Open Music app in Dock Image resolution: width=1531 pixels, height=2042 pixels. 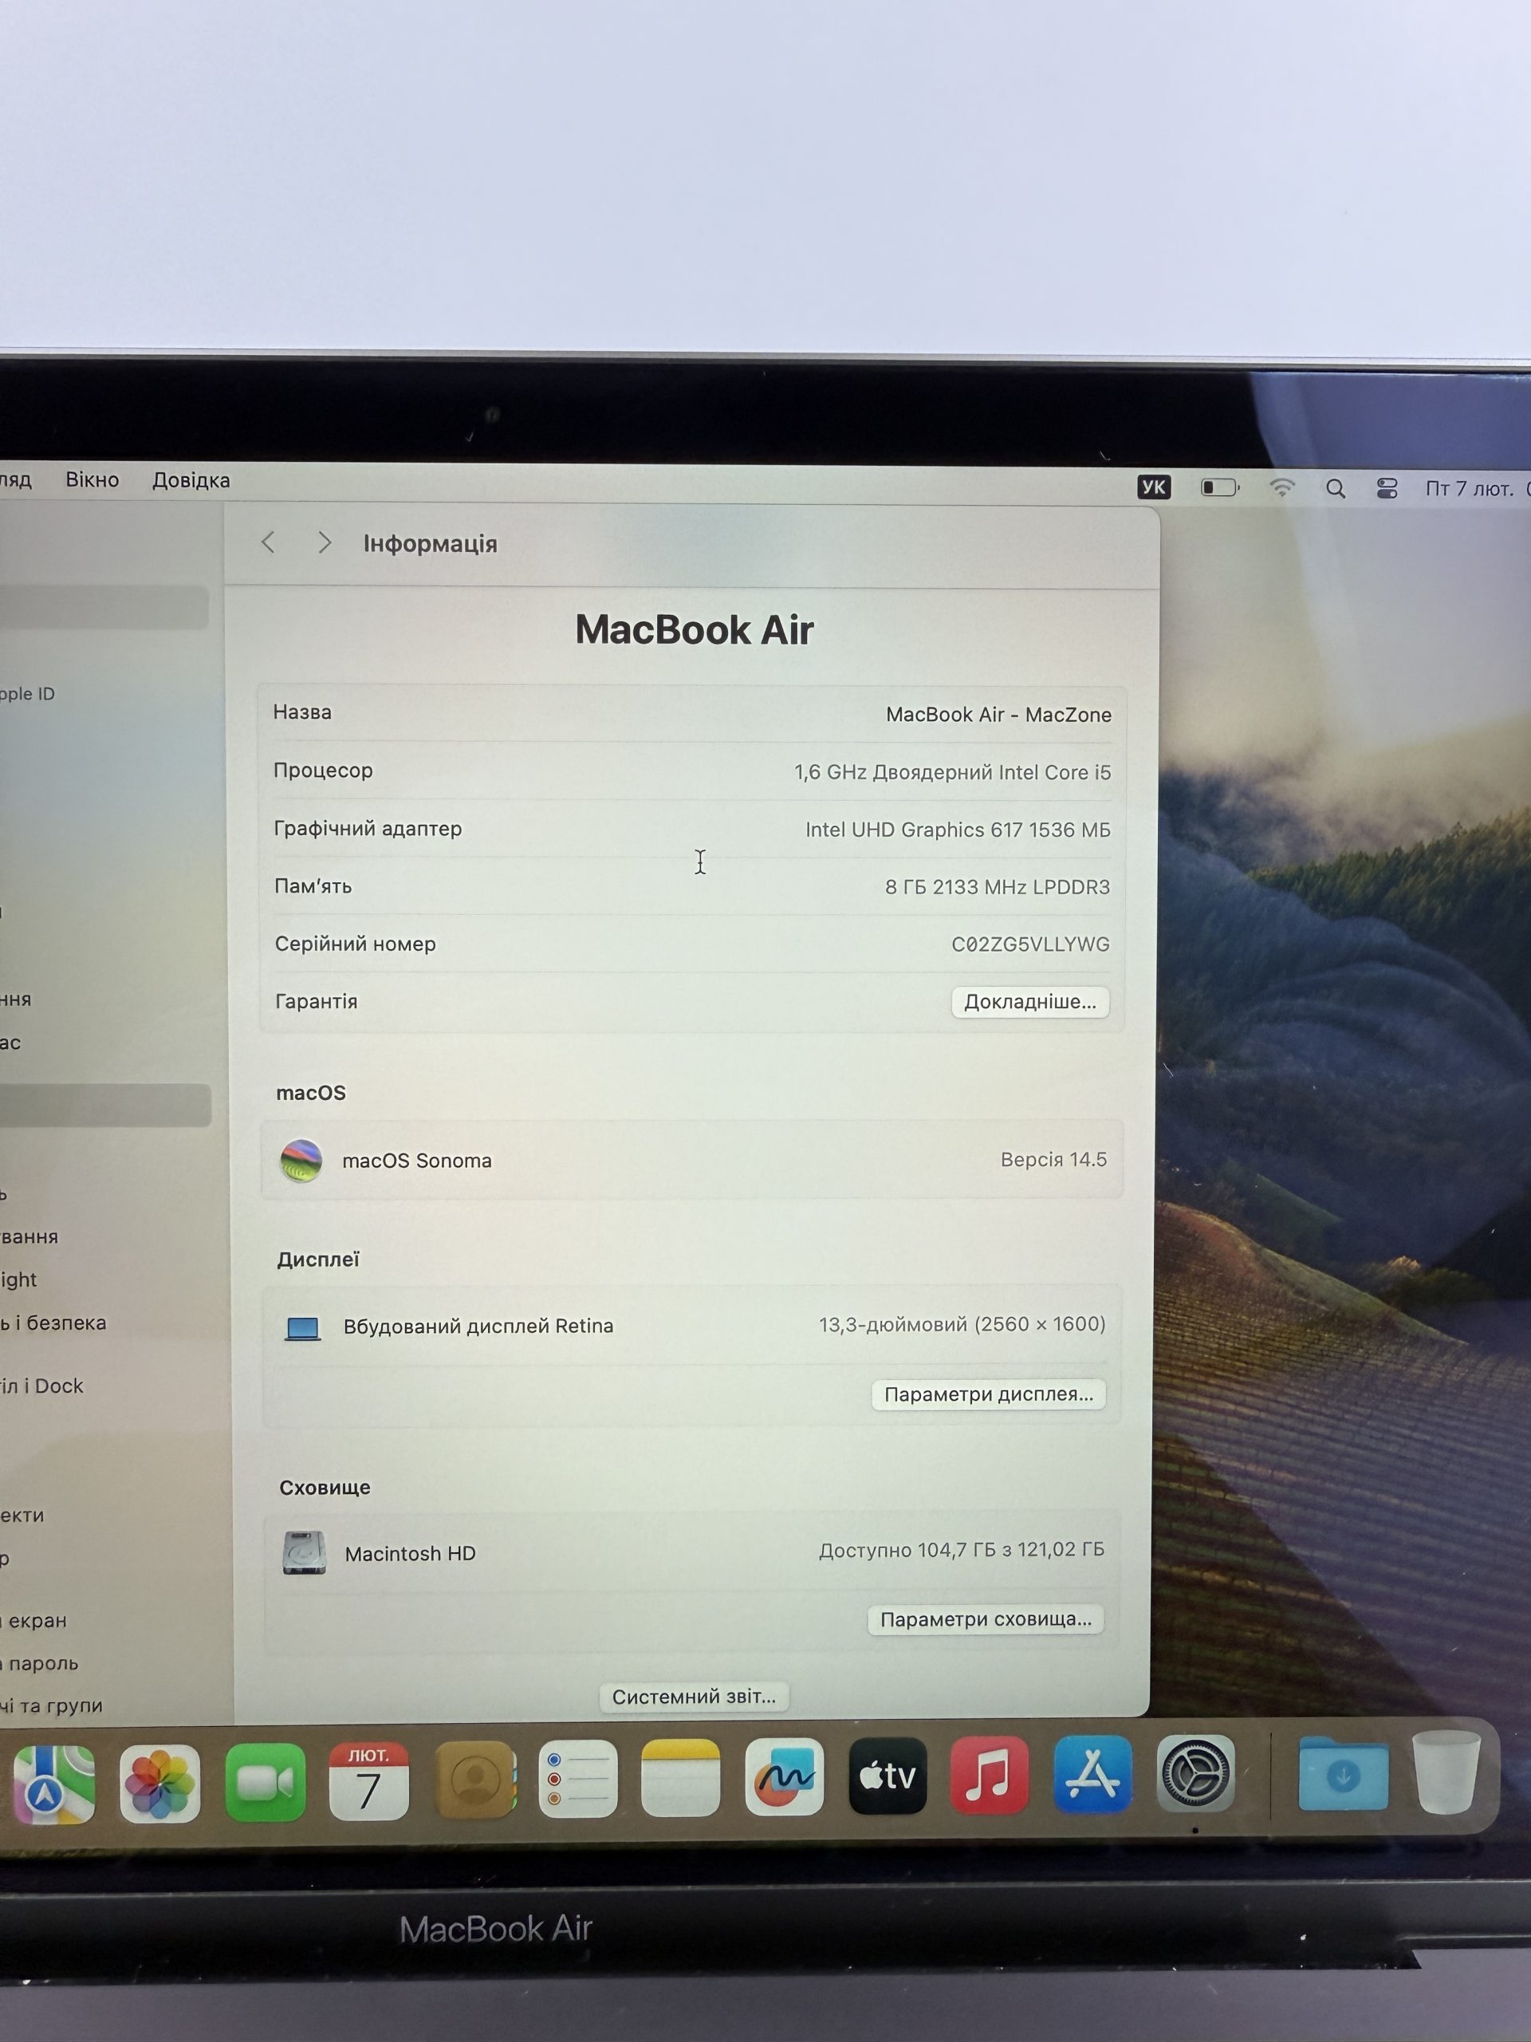[990, 1776]
